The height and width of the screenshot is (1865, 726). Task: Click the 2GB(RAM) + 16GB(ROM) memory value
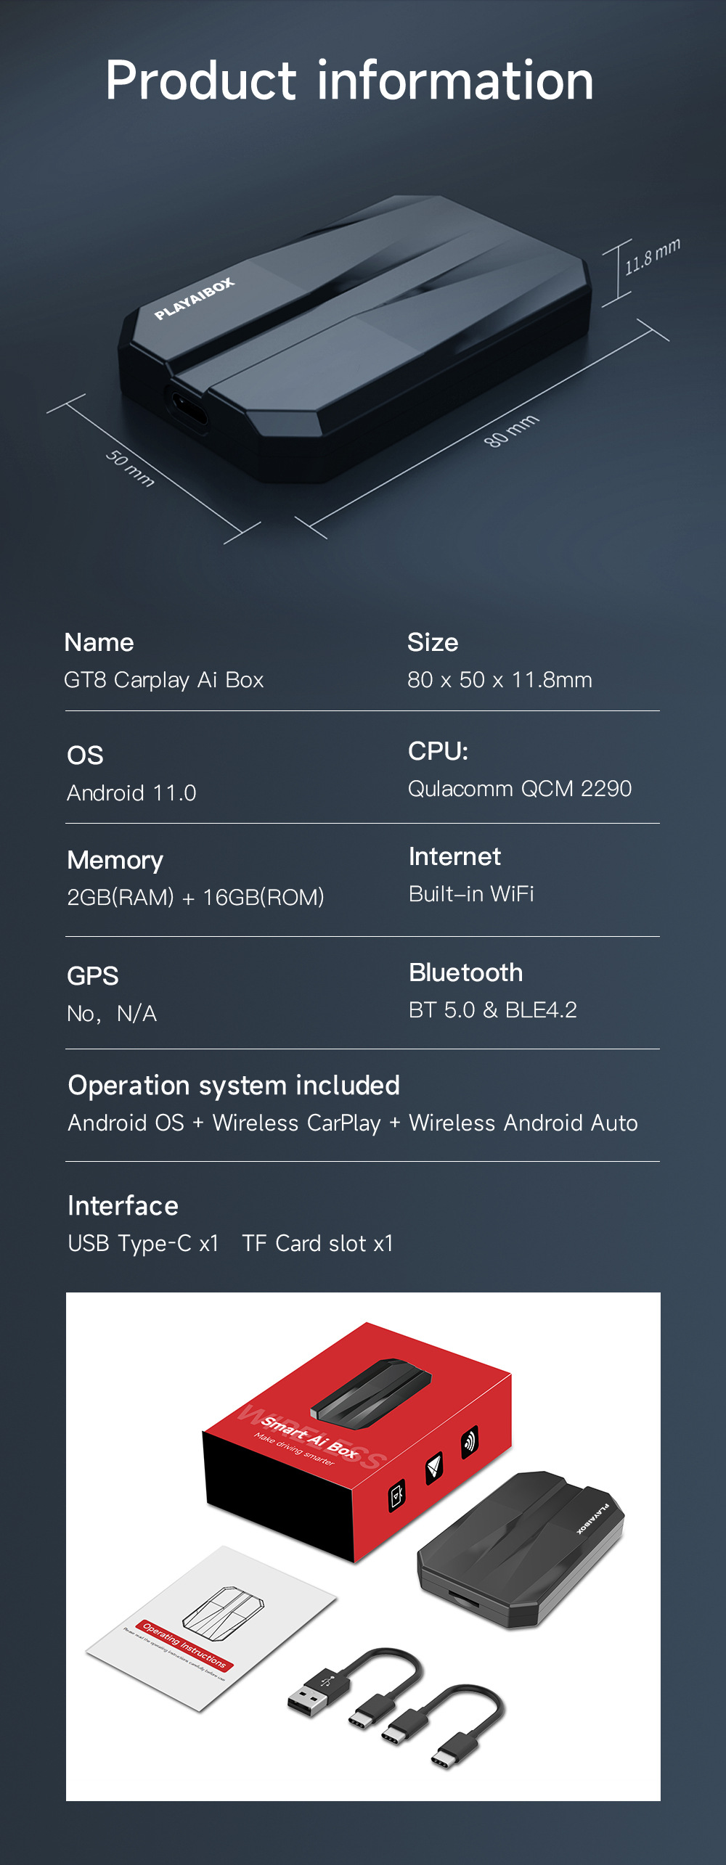(x=195, y=898)
